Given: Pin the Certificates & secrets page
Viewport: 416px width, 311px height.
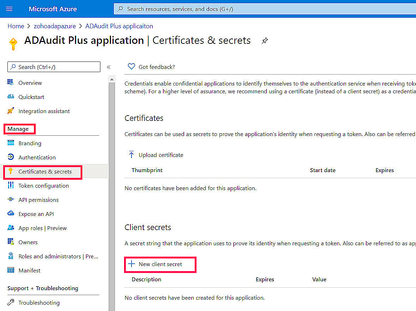Looking at the screenshot, I should [265, 40].
